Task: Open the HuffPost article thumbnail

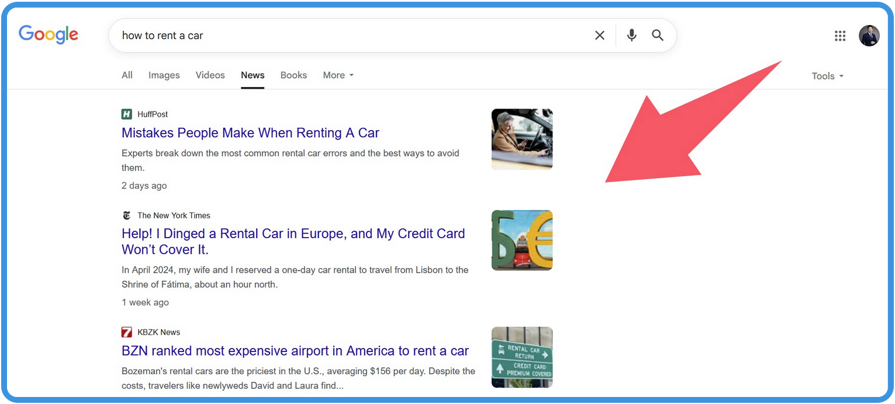Action: [522, 139]
